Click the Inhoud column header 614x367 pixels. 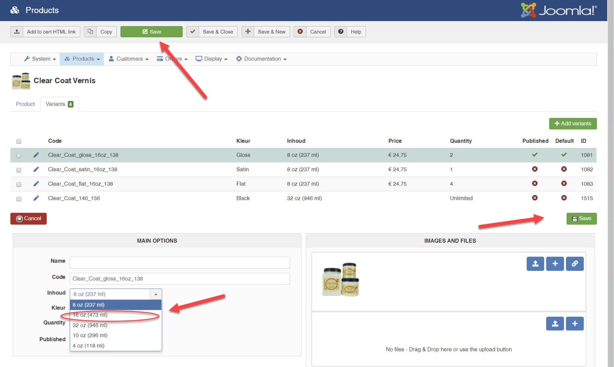point(296,141)
